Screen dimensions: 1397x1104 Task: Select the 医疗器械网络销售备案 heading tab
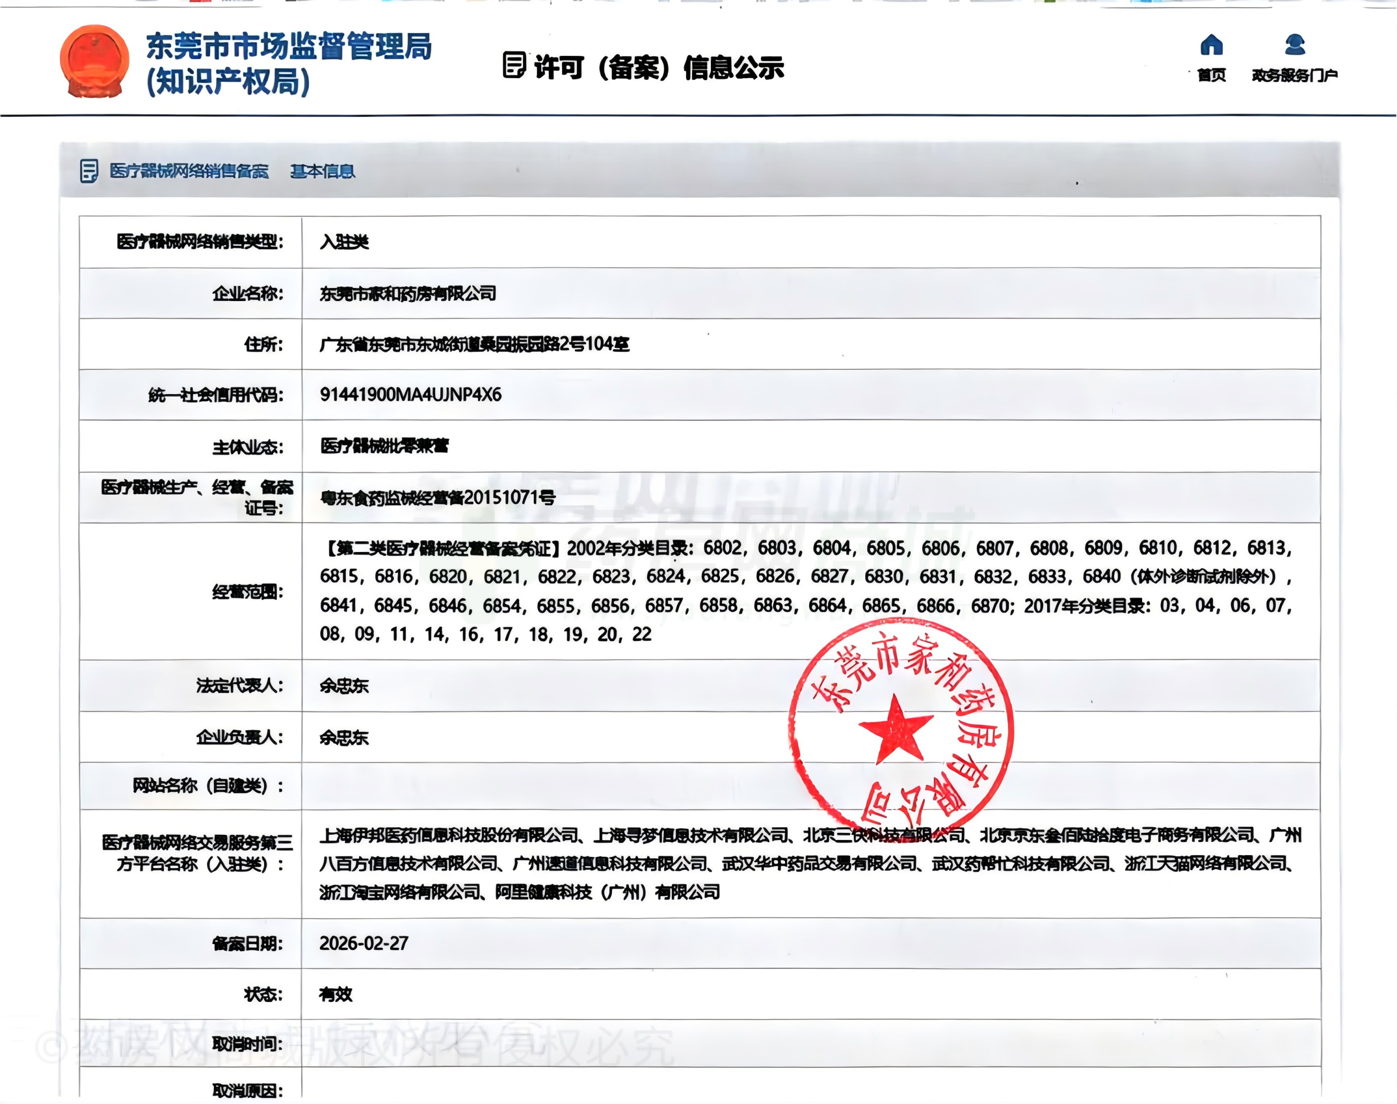point(189,171)
